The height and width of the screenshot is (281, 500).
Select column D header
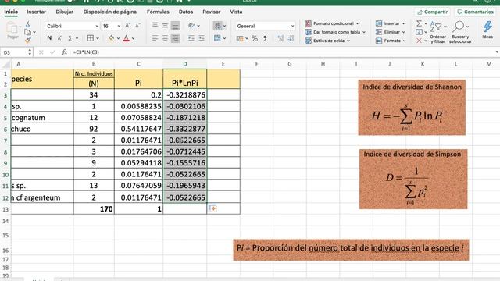point(185,64)
